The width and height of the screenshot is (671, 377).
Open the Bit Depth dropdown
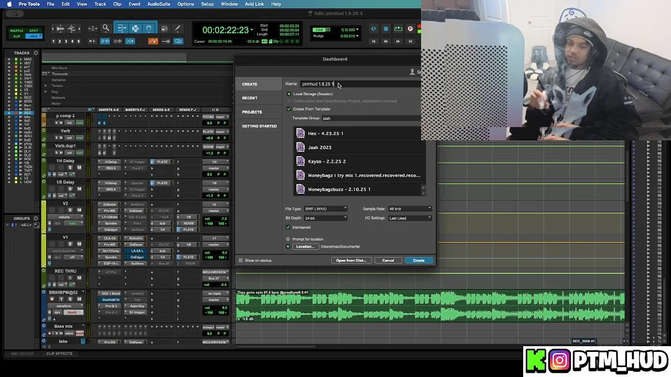pos(326,218)
